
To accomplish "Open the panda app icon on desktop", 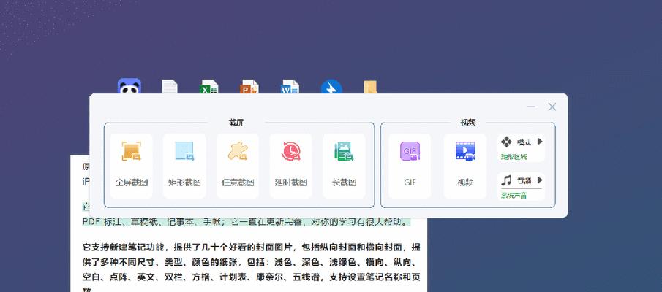I will click(x=129, y=86).
